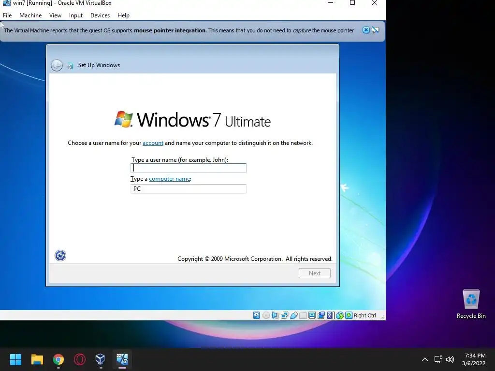Open the Windows Start menu
The image size is (495, 371).
pyautogui.click(x=15, y=359)
